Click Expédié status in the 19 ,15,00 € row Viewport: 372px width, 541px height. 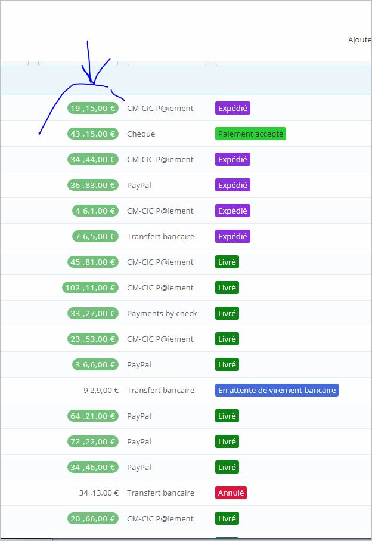click(232, 108)
